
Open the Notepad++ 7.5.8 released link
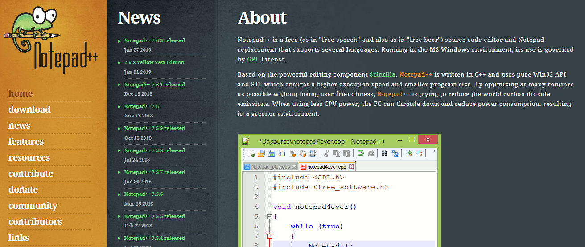[154, 150]
